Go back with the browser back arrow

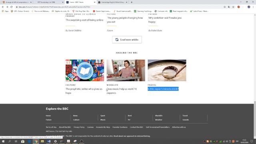[x=3, y=7]
